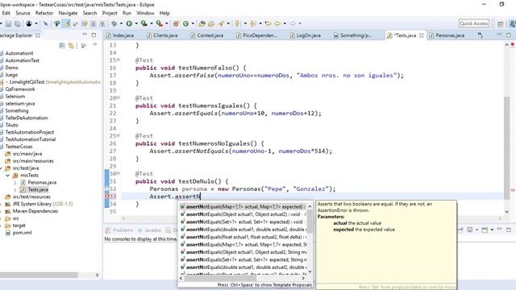Switch to the Problems view tab
The width and height of the screenshot is (516, 290).
pos(119,230)
